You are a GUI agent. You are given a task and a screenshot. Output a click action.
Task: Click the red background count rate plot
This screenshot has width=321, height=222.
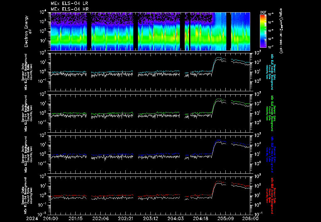point(150,196)
